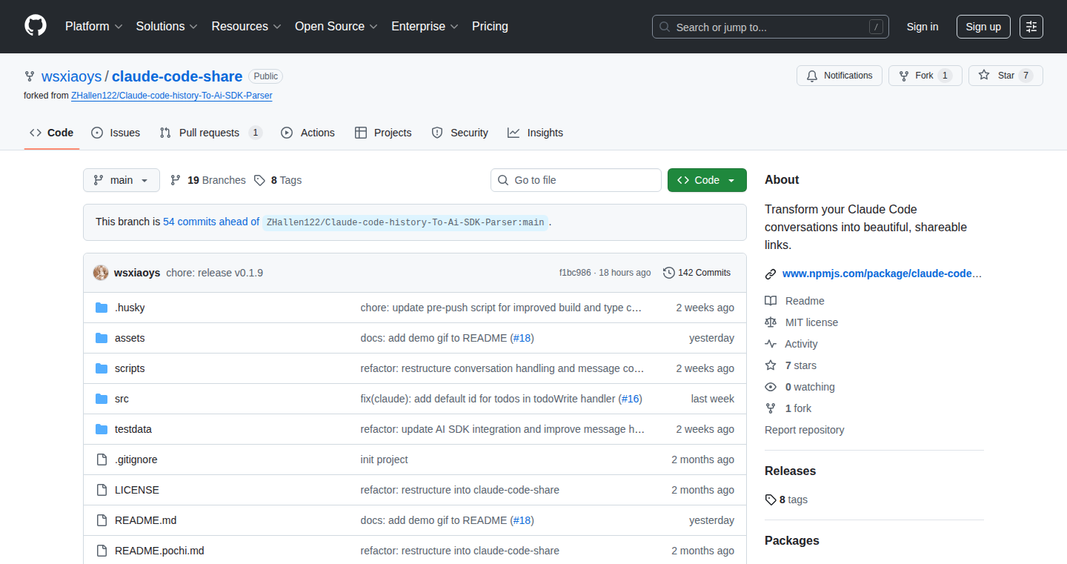
Task: Expand the Enterprise menu
Action: (x=425, y=26)
